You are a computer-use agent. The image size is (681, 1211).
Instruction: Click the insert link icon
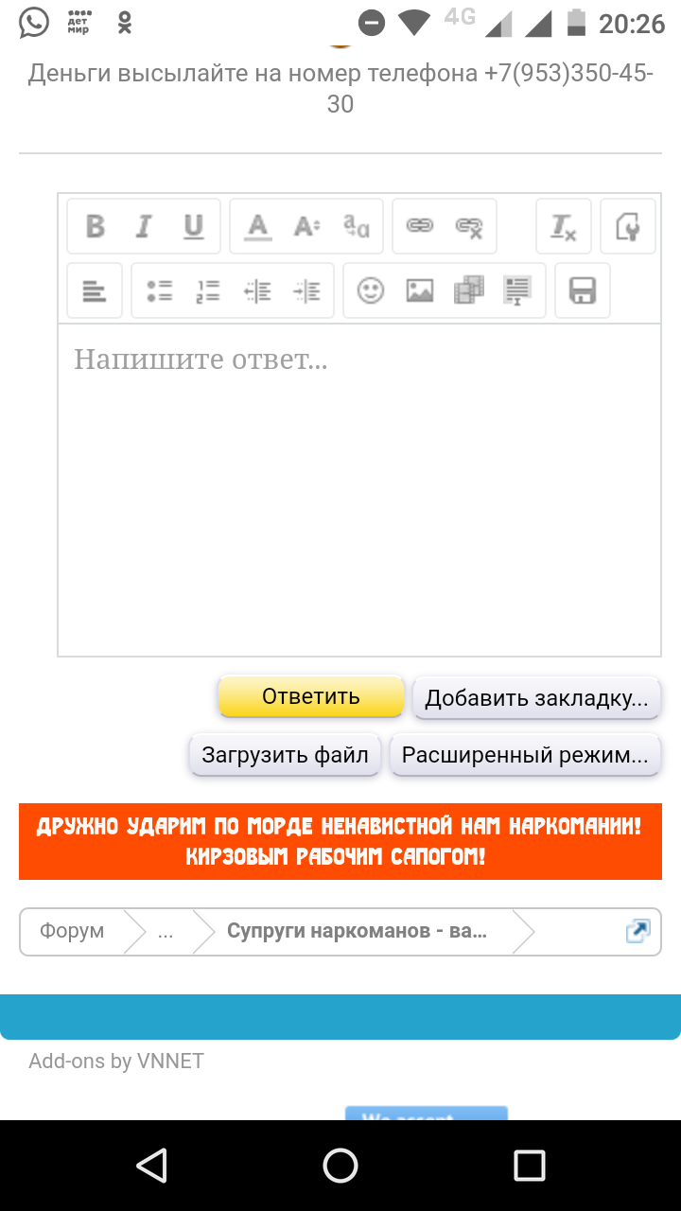click(419, 227)
